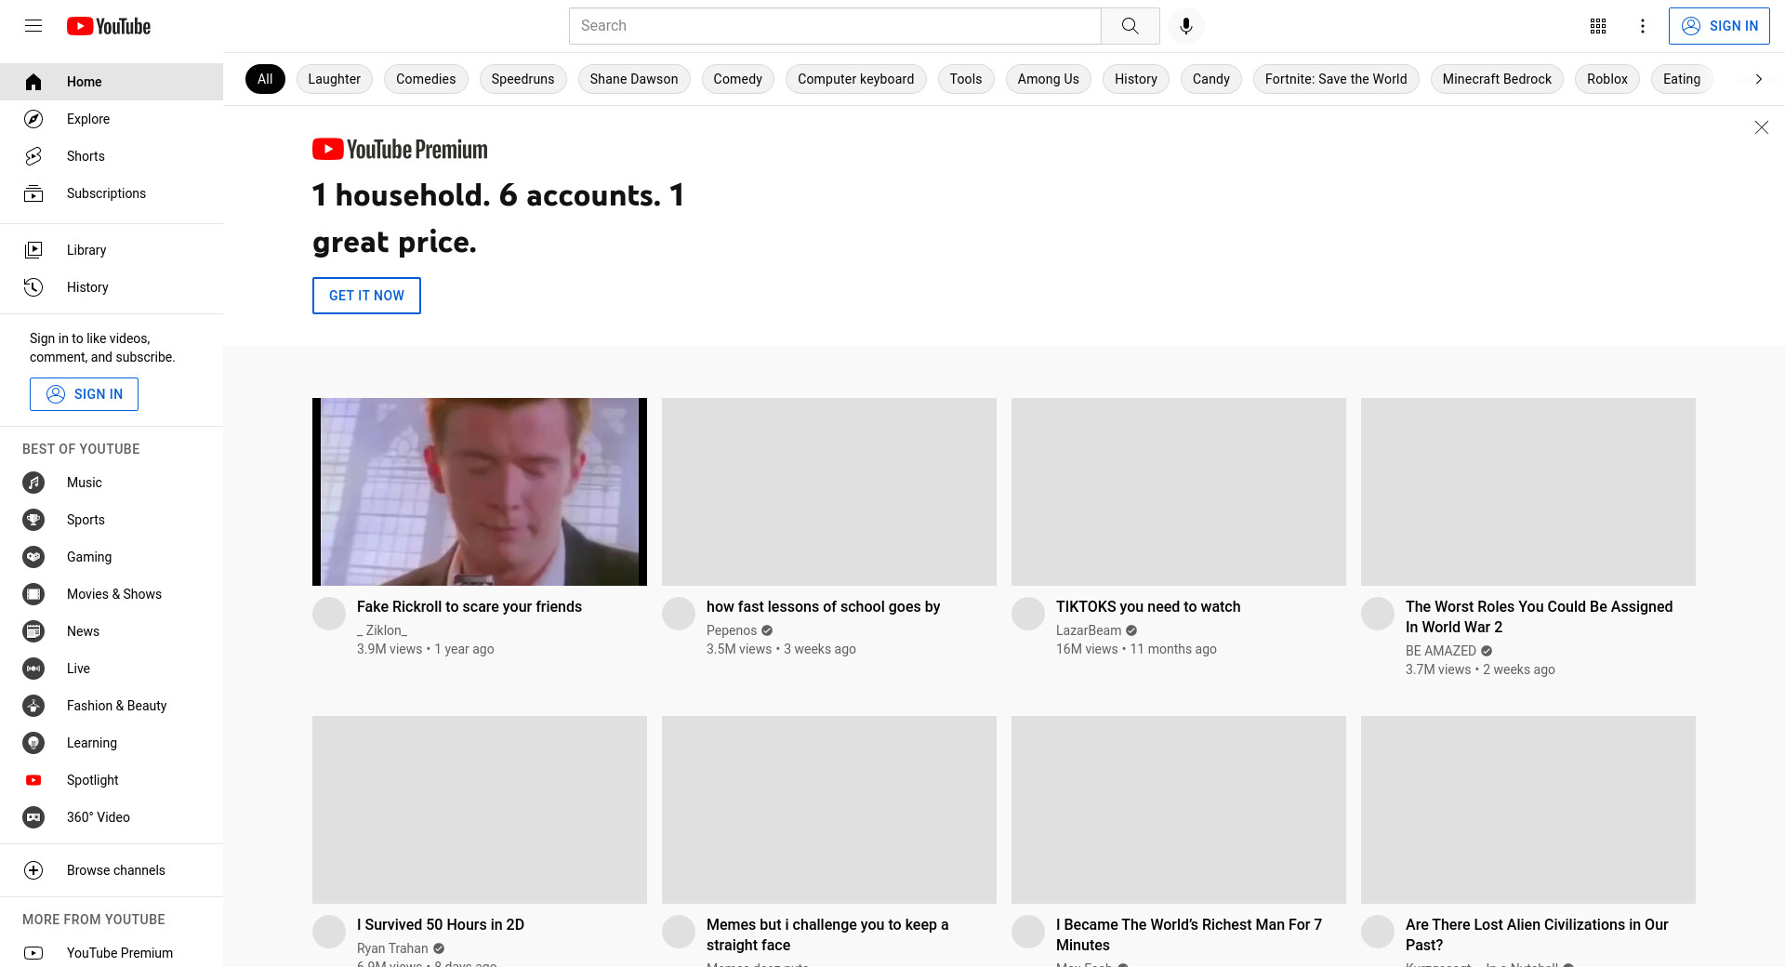Screen dimensions: 1785x967
Task: Click the Spotlight icon
Action: click(33, 780)
